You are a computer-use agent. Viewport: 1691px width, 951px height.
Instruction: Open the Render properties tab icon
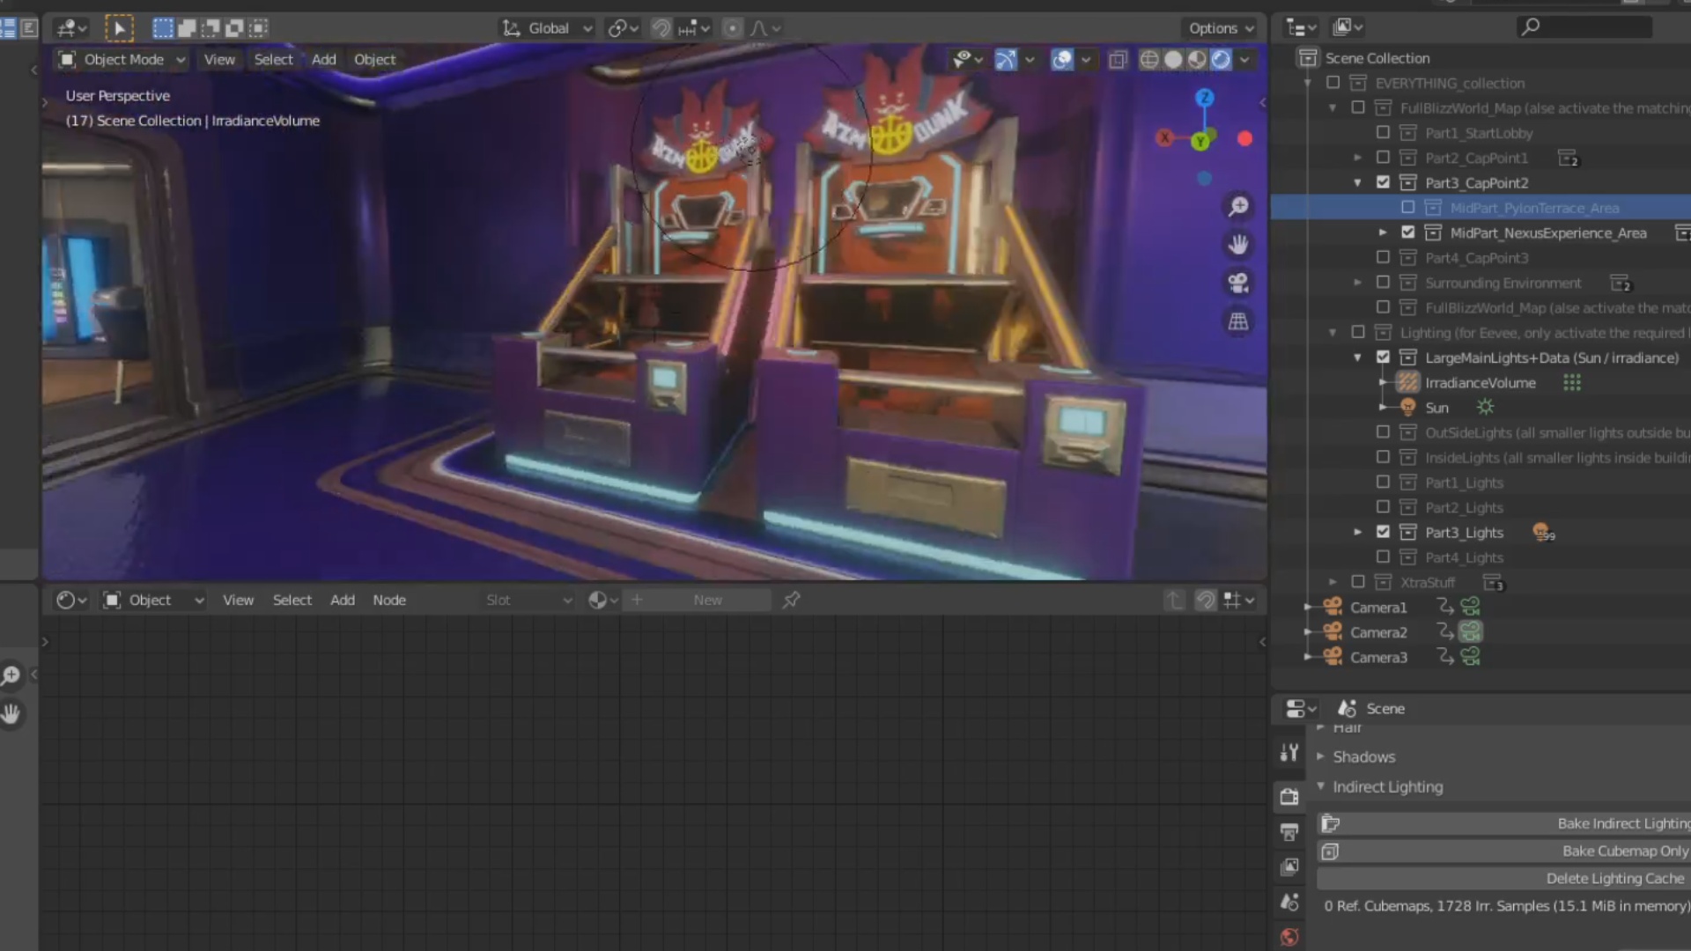[1289, 796]
